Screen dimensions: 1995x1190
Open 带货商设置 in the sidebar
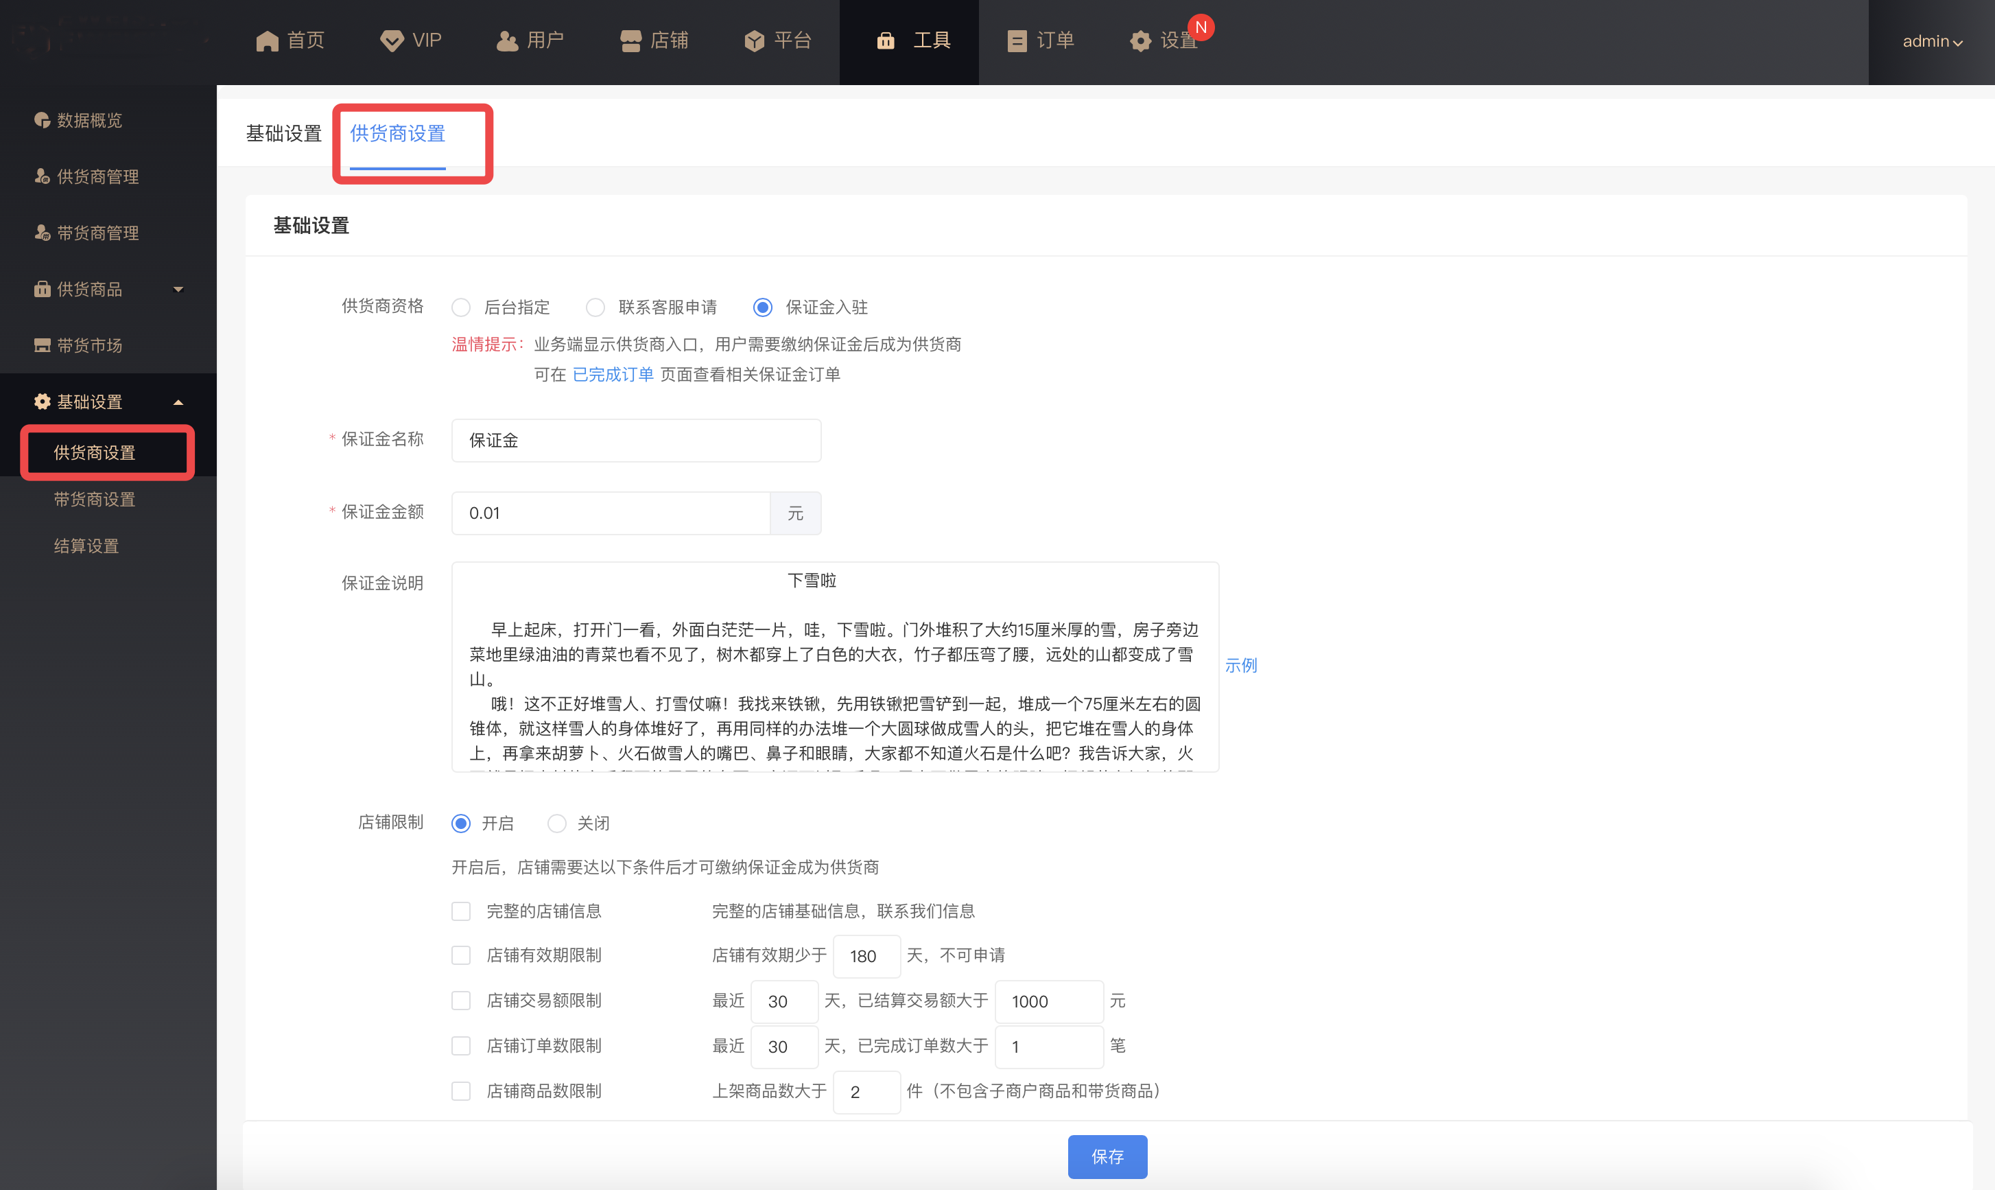click(x=95, y=500)
